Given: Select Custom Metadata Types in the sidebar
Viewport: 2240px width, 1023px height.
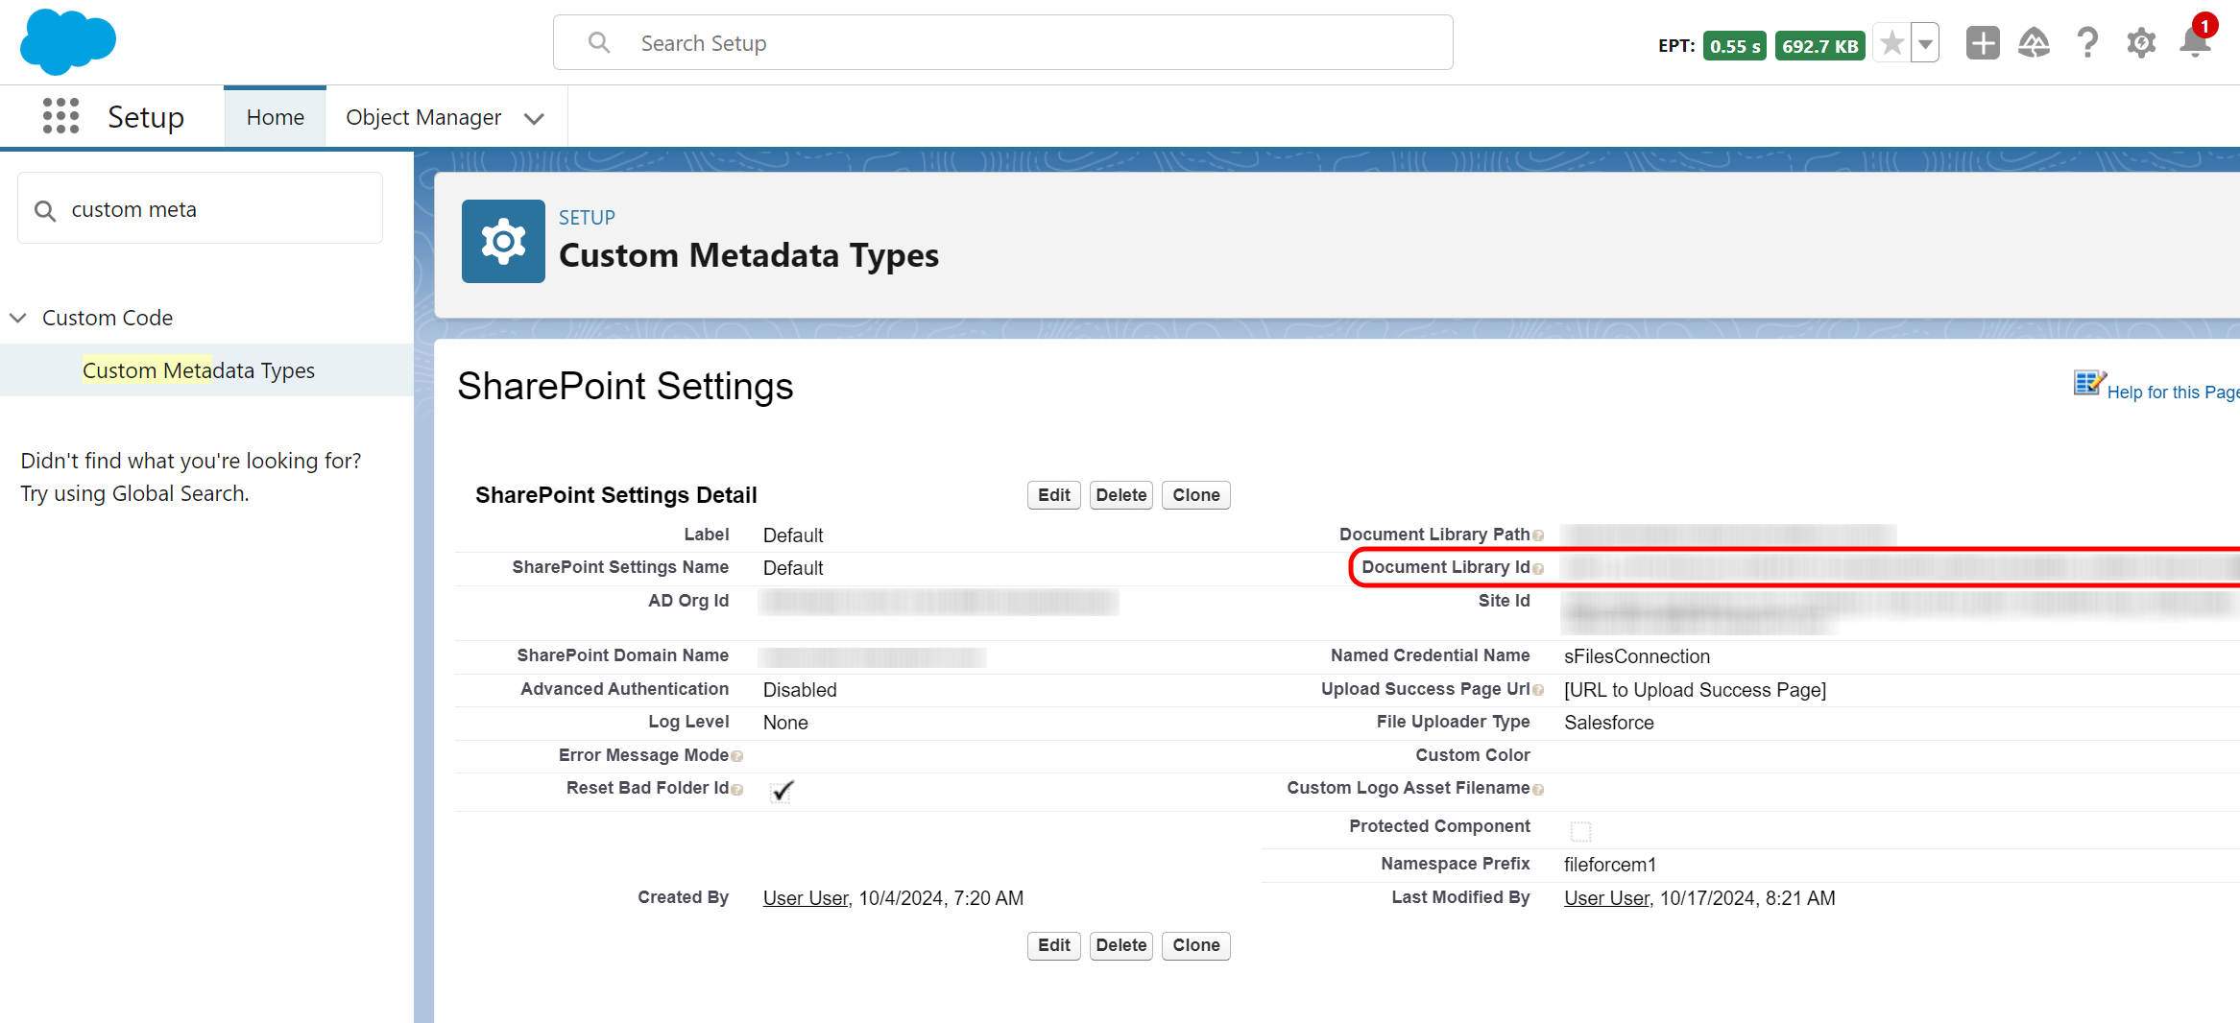Looking at the screenshot, I should click(199, 370).
